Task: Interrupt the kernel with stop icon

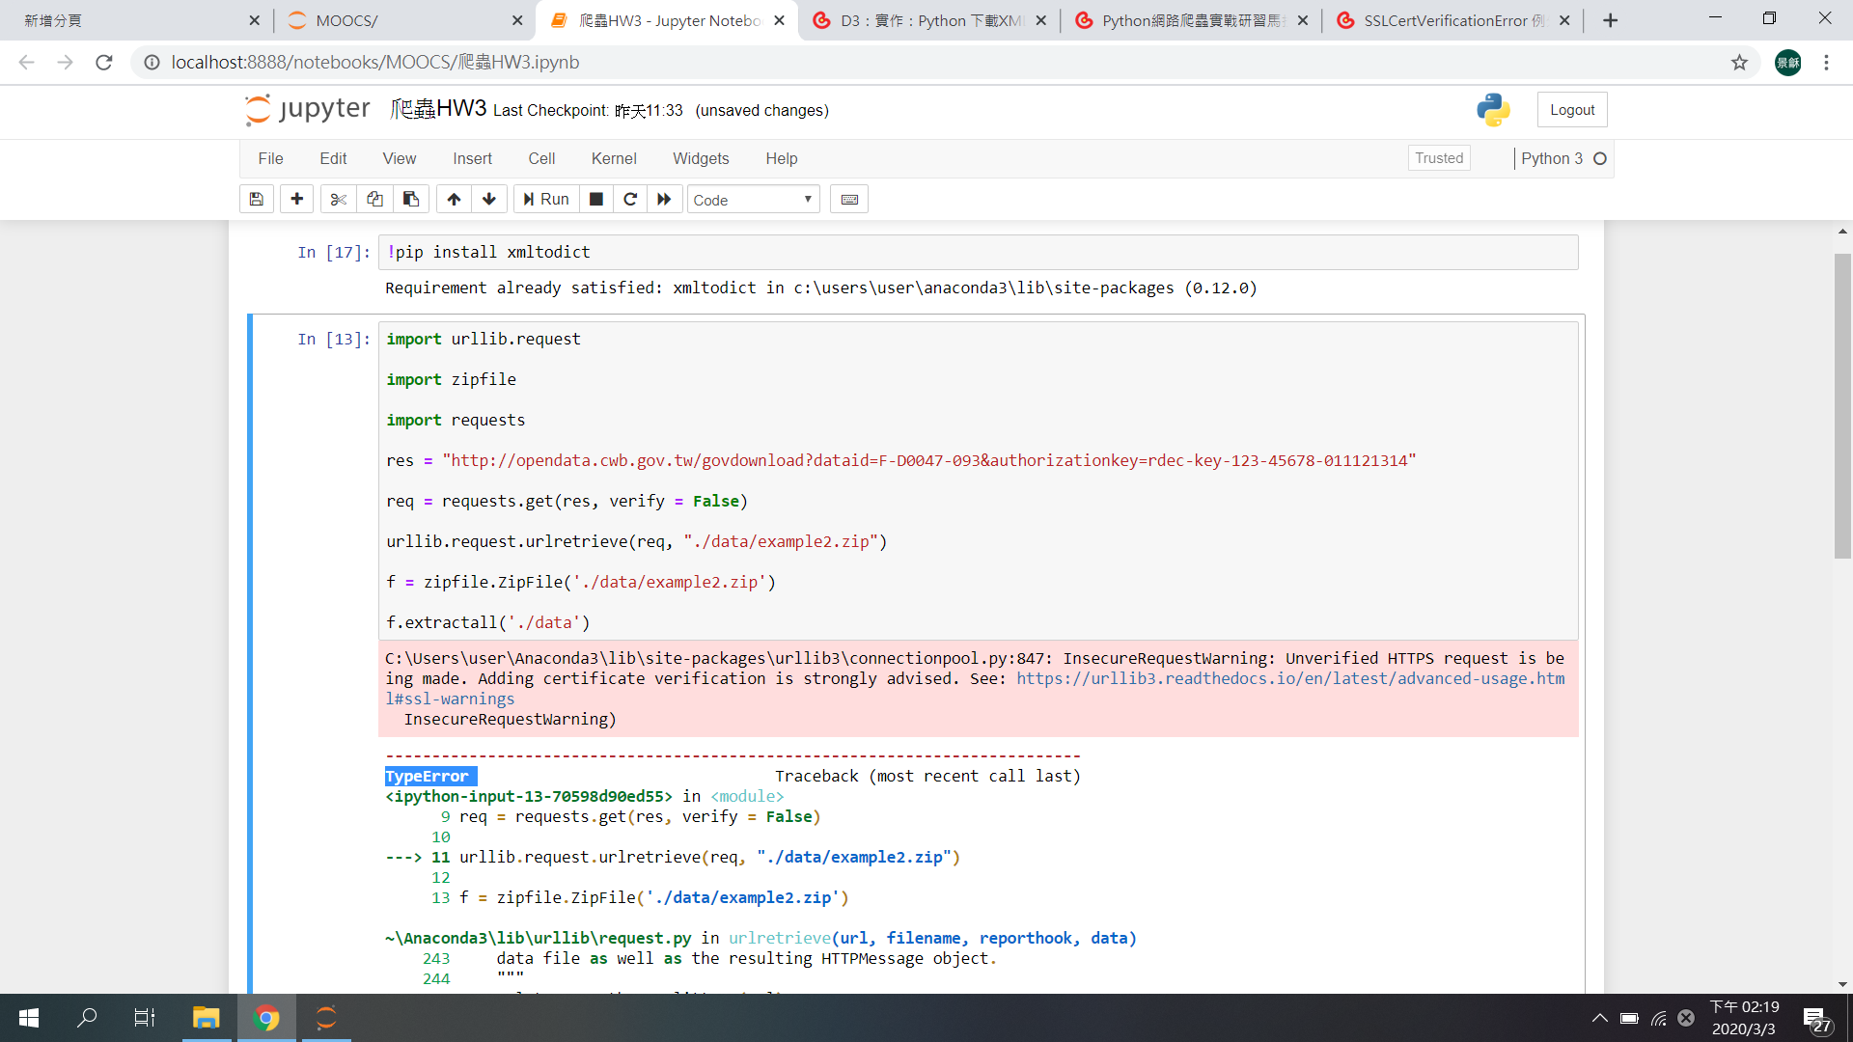Action: [596, 200]
